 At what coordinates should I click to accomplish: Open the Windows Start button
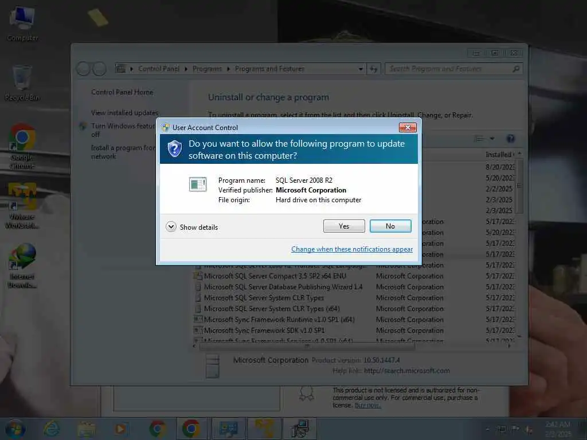pos(15,429)
